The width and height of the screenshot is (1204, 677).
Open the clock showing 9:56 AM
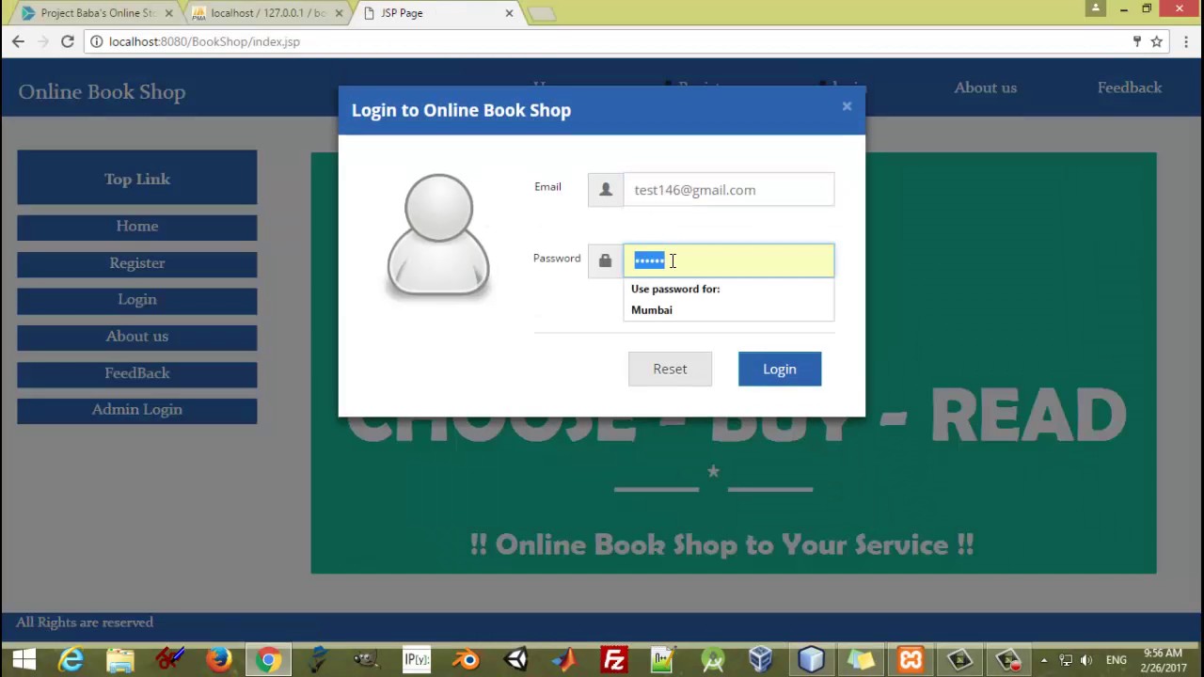click(1164, 660)
